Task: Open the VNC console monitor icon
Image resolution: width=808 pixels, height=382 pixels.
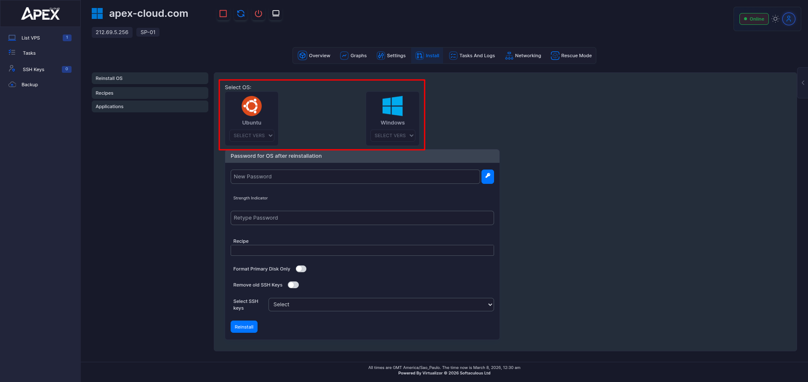Action: (x=276, y=14)
